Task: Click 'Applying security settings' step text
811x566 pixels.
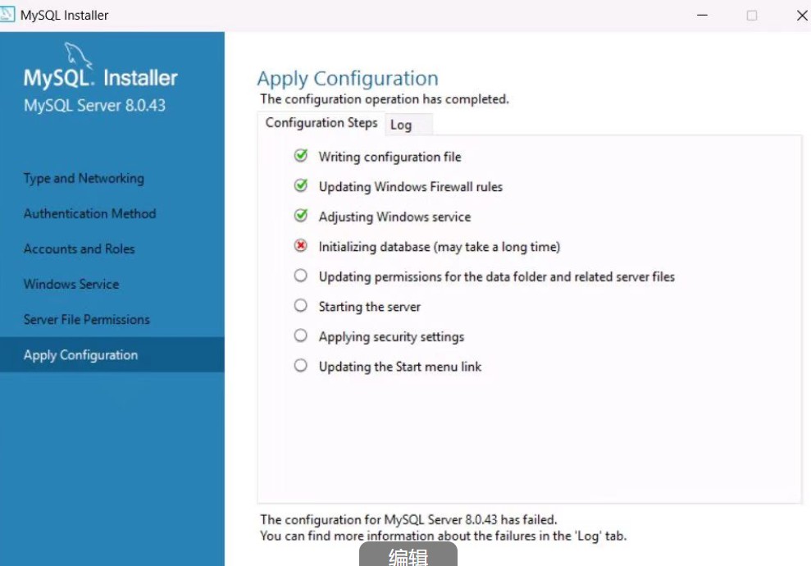Action: (x=391, y=337)
